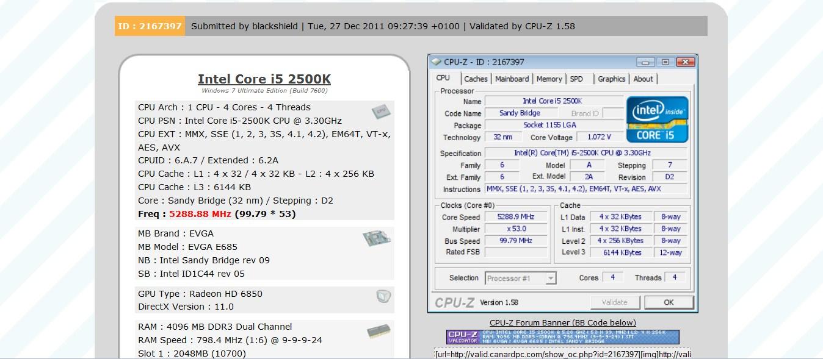Switch to the Mainboard tab
This screenshot has width=823, height=359.
512,79
